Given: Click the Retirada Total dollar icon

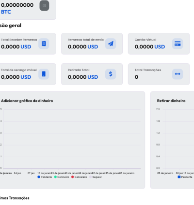Looking at the screenshot, I should 111,74.
